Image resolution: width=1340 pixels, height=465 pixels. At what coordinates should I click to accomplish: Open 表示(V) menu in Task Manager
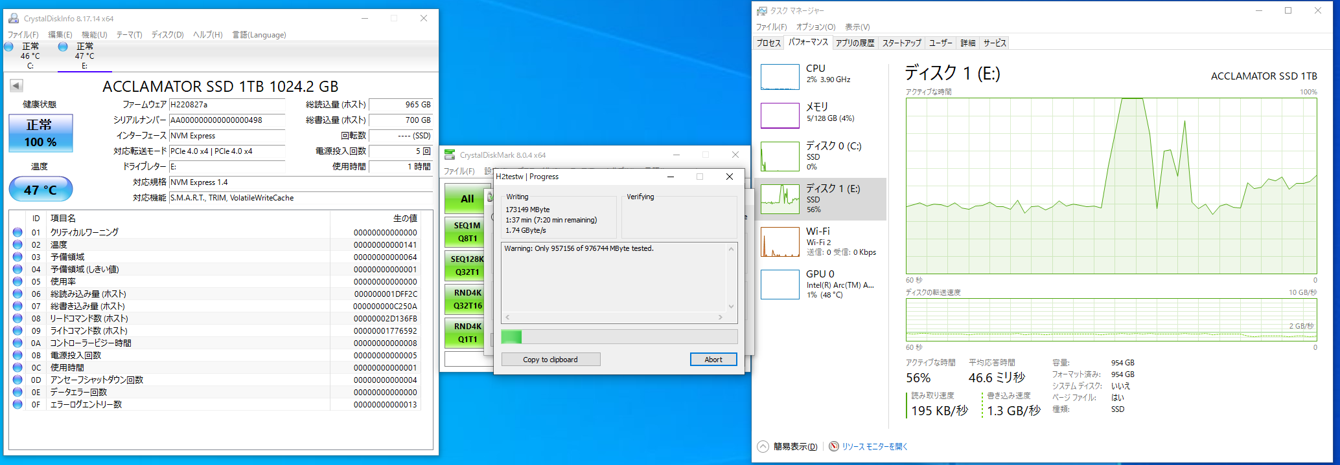pos(857,27)
